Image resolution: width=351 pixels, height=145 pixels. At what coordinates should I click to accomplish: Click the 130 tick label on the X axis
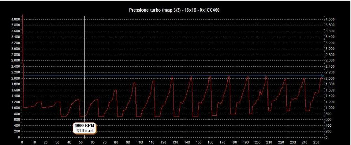(176, 142)
